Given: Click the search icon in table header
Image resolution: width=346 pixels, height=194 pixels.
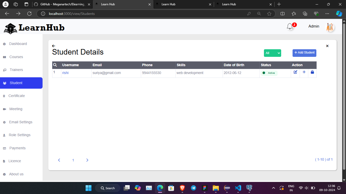Looking at the screenshot, I should pyautogui.click(x=55, y=65).
